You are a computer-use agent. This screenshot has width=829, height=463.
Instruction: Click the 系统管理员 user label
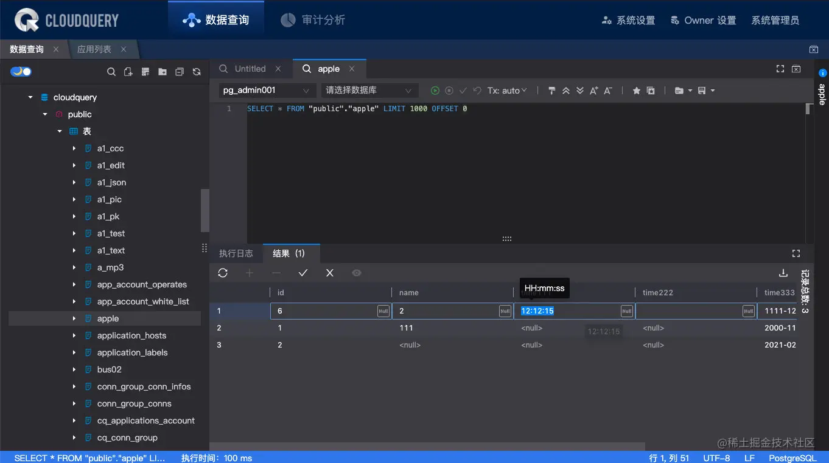pos(775,20)
